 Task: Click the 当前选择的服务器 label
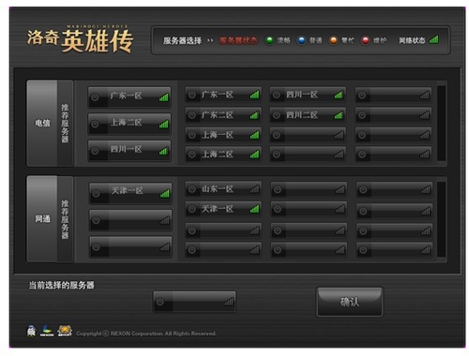62,285
